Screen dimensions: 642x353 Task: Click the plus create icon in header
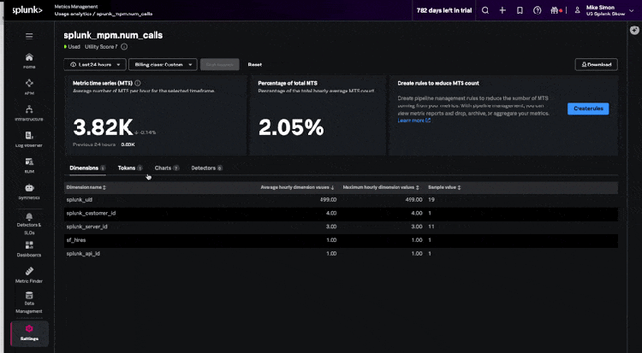pyautogui.click(x=503, y=10)
